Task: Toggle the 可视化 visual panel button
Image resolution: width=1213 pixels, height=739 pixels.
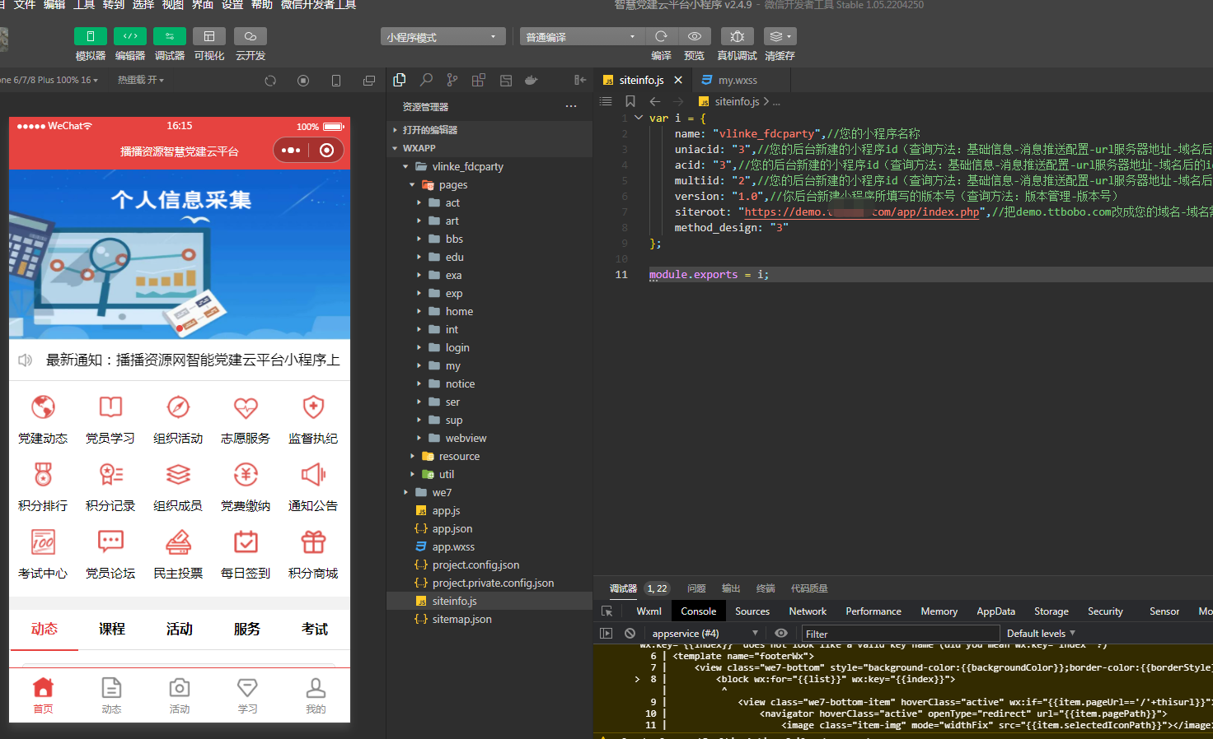Action: pos(209,36)
